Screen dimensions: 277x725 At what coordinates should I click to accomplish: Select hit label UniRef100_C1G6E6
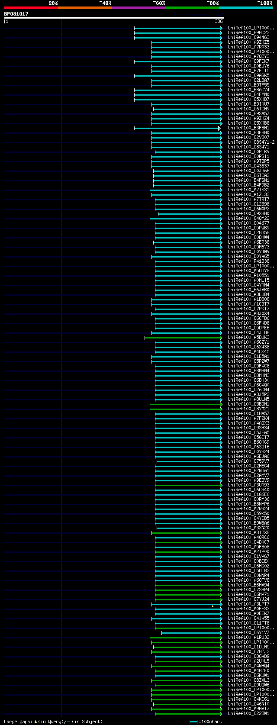point(248,494)
